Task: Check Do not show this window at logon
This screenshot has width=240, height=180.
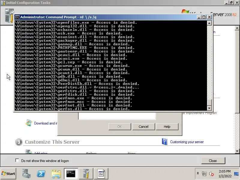Action: click(x=17, y=160)
